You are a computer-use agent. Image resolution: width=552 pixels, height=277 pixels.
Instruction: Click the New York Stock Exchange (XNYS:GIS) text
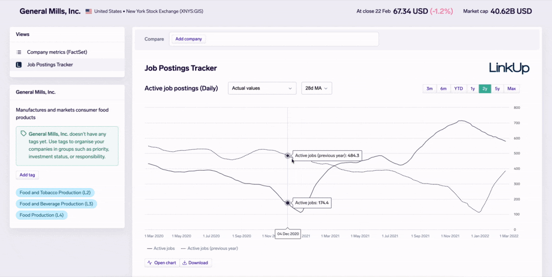tap(165, 11)
